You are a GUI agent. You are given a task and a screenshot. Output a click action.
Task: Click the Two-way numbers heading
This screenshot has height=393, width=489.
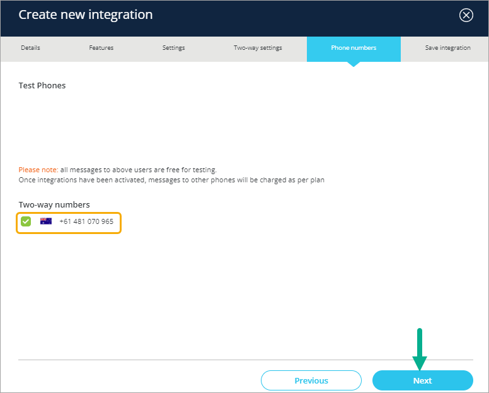click(54, 205)
